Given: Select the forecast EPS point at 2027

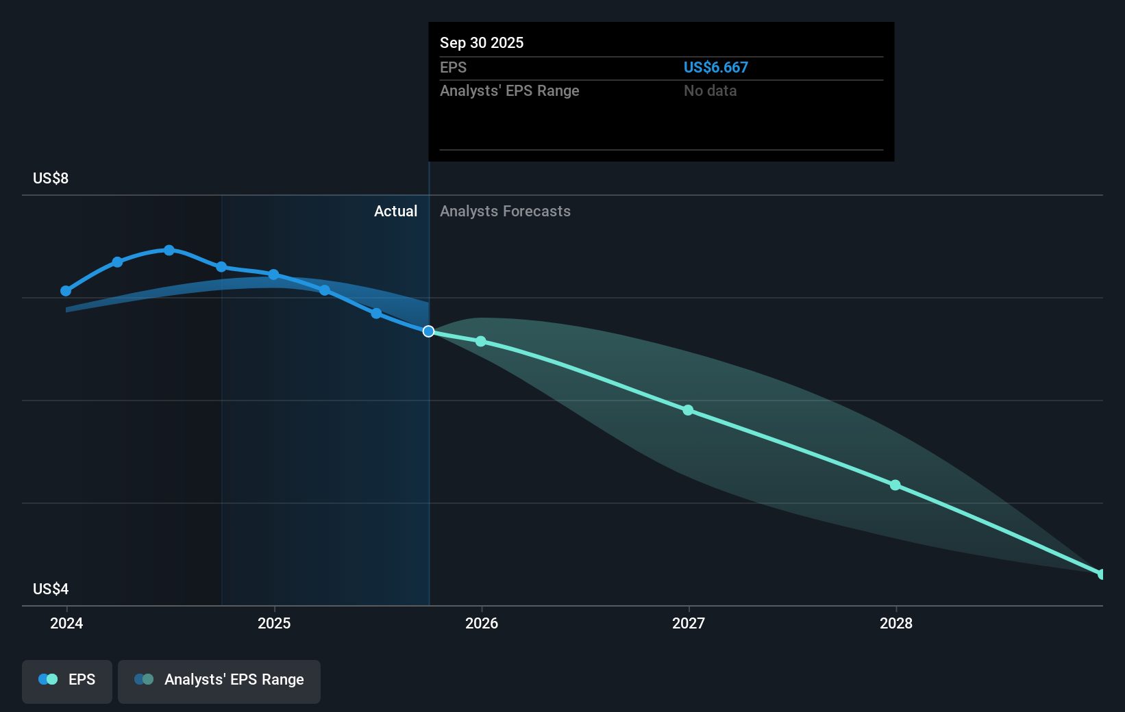Looking at the screenshot, I should click(688, 410).
